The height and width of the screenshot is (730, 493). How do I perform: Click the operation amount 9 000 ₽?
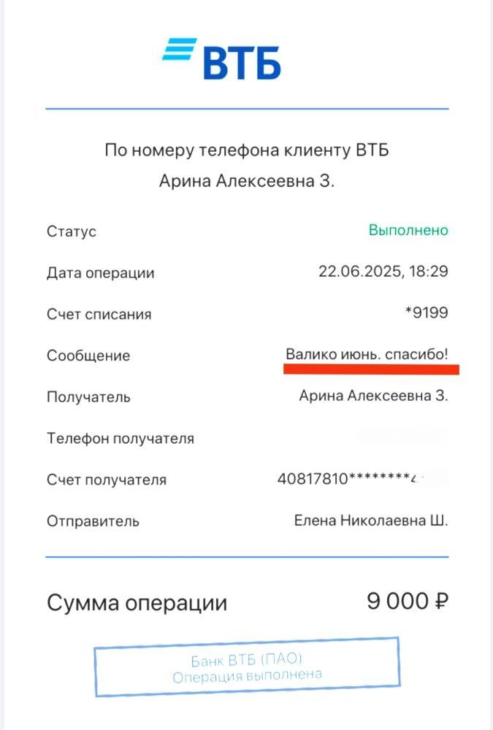(408, 601)
